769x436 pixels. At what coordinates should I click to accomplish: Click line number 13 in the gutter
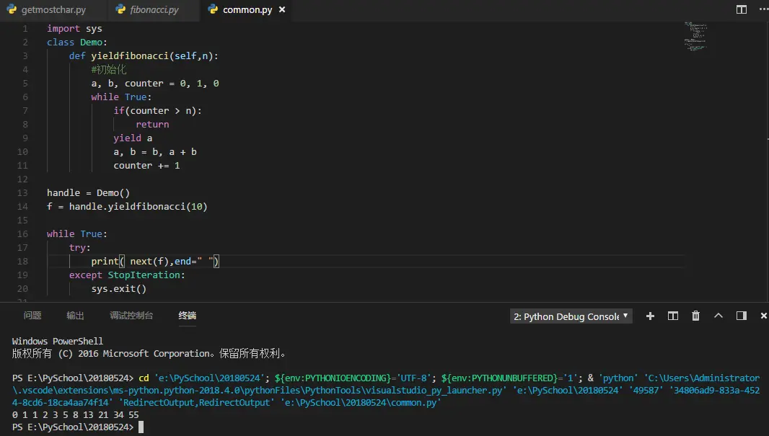pos(22,193)
